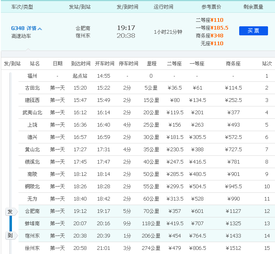Click the 商务座 column header in stop table
Image resolution: width=275 pixels, height=254 pixels.
(233, 63)
